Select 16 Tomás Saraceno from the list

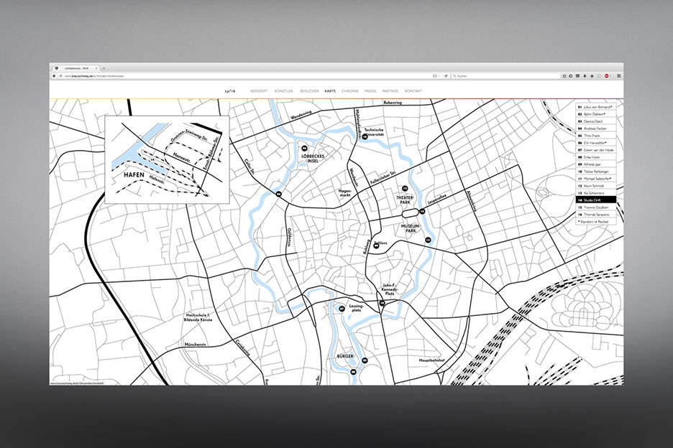pyautogui.click(x=597, y=214)
